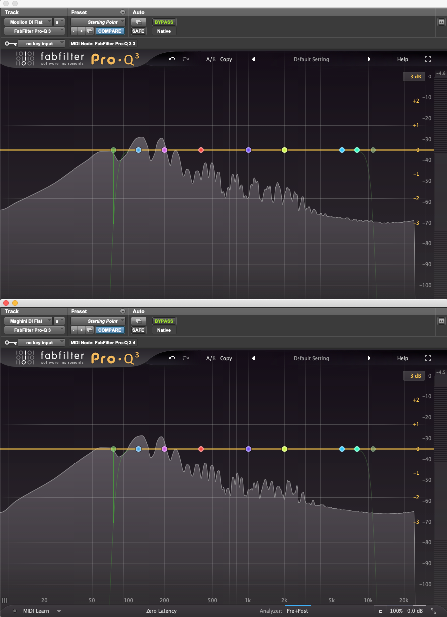Open FabFilter Pro-Q 3 insert selector in Moollon window

pyautogui.click(x=34, y=31)
